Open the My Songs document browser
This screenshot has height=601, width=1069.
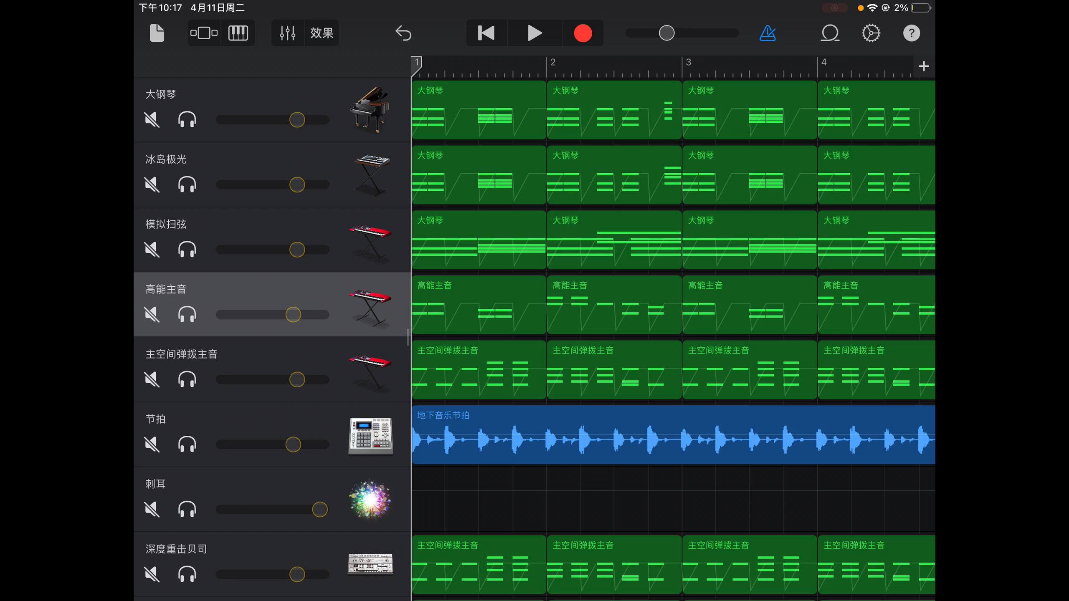157,33
